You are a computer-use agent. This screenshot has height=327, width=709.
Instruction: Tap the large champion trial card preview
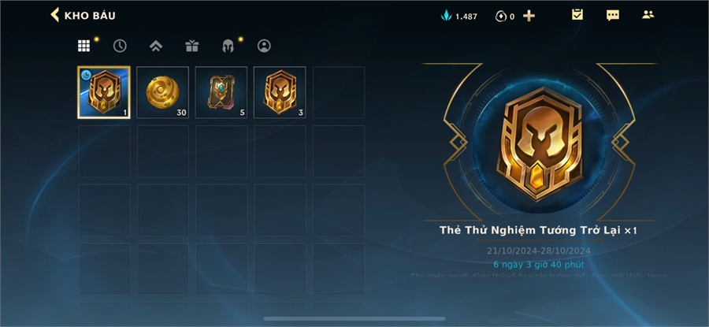tap(539, 144)
